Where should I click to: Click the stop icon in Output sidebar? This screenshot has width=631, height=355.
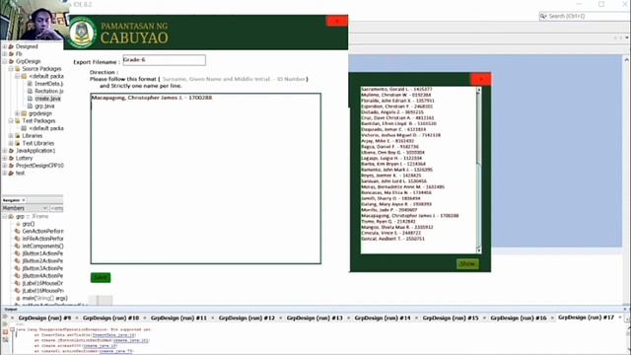pos(5,332)
